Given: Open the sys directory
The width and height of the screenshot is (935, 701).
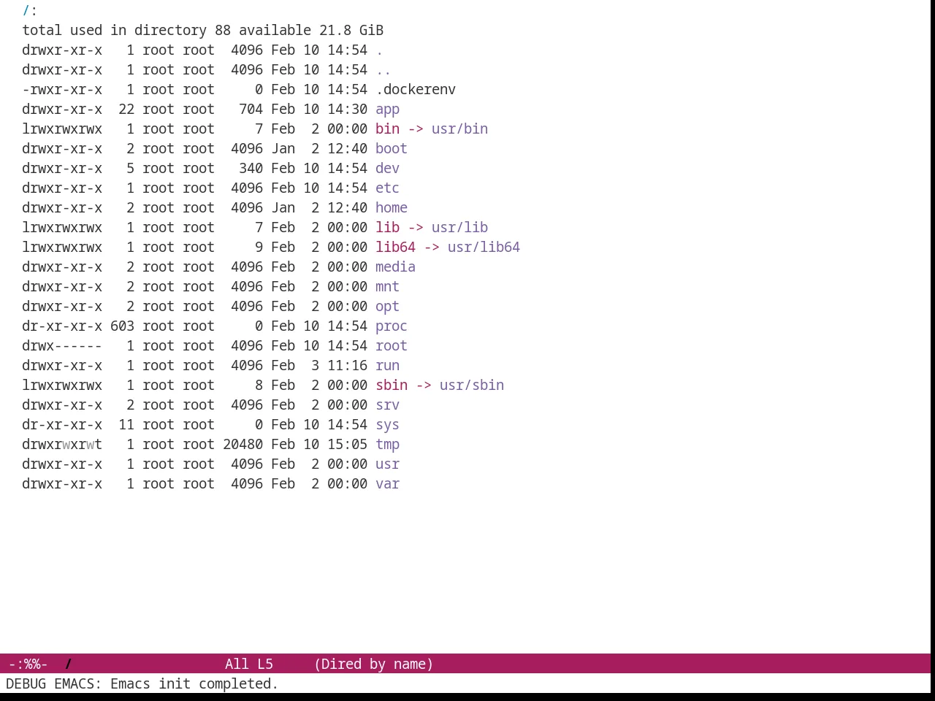Looking at the screenshot, I should (387, 424).
